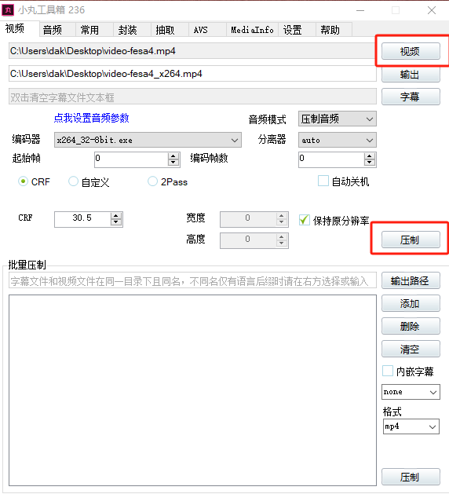Decrease CRF value with down arrow
This screenshot has height=494, width=449.
tap(116, 222)
